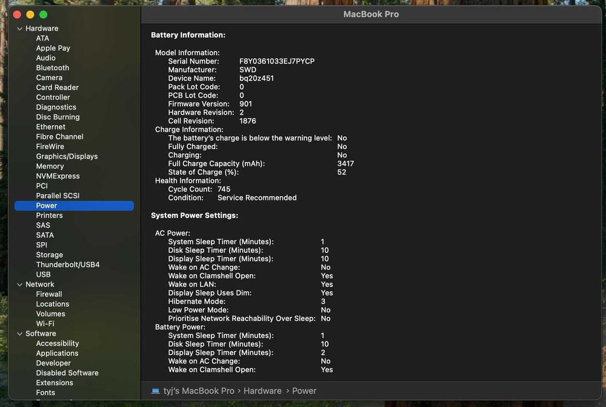Zoom the window with green button
606x407 pixels.
(x=43, y=15)
